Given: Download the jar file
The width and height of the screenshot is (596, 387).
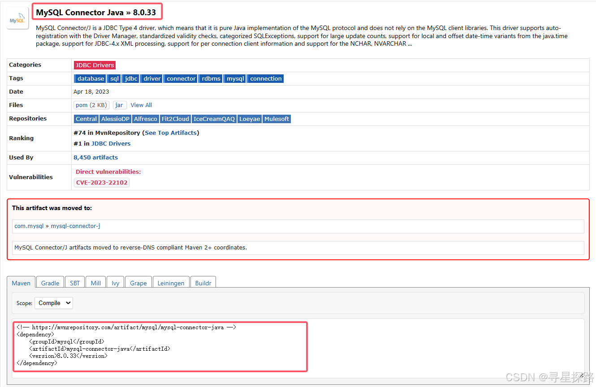Looking at the screenshot, I should 119,105.
